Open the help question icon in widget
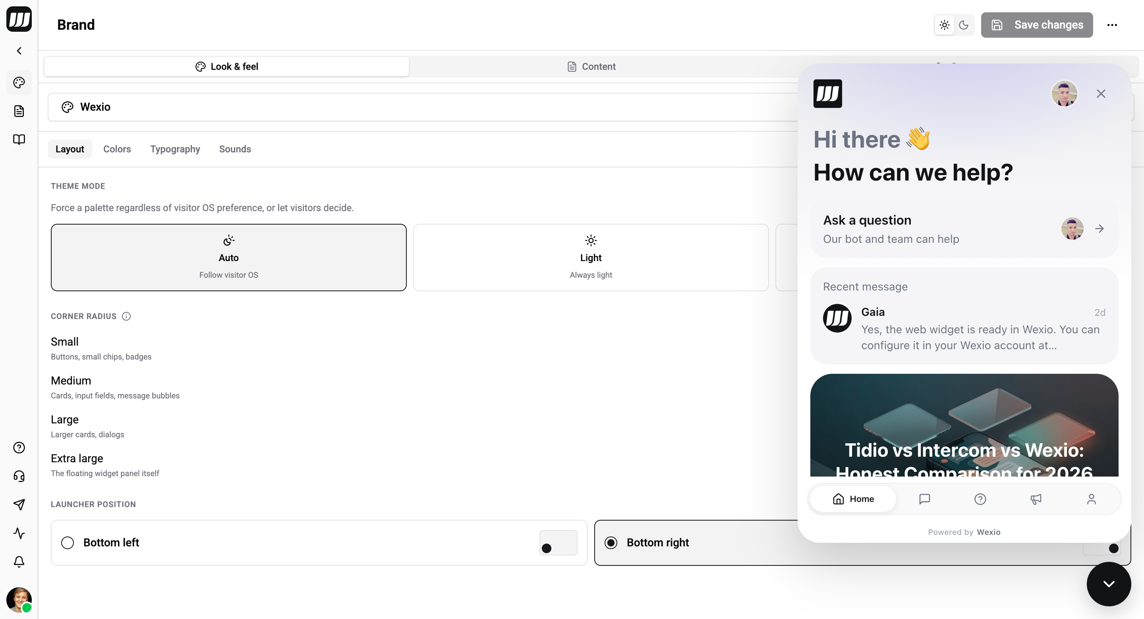Screen dimensions: 1144x619 point(980,499)
